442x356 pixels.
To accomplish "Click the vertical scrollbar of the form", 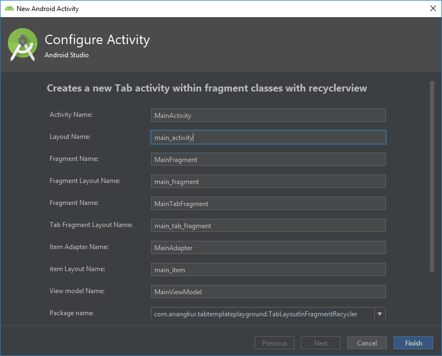I will point(432,176).
